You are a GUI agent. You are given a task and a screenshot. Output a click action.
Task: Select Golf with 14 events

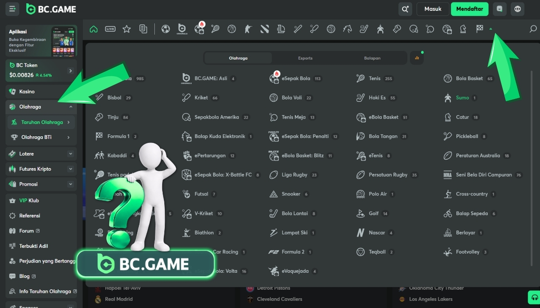click(x=373, y=214)
